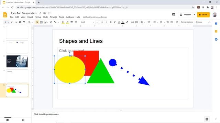This screenshot has width=220, height=123.
Task: Click Last edit was seconds ago link
Action: pyautogui.click(x=95, y=17)
